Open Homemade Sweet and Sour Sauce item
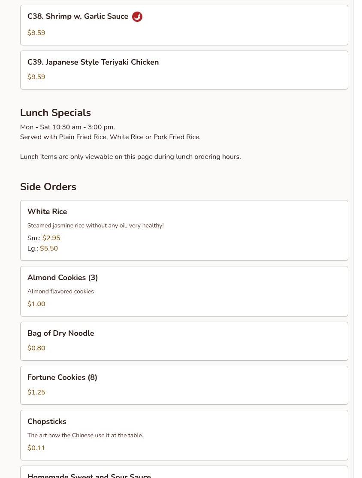362x478 pixels. click(89, 475)
